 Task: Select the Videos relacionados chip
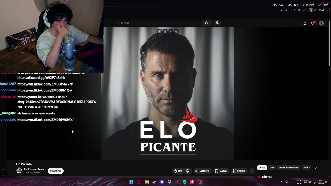coord(288,168)
